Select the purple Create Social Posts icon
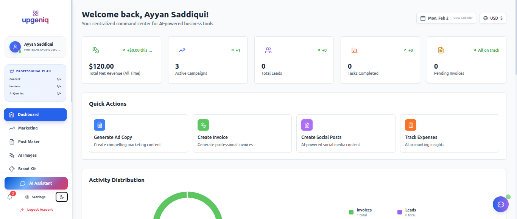The width and height of the screenshot is (517, 219). point(307,125)
